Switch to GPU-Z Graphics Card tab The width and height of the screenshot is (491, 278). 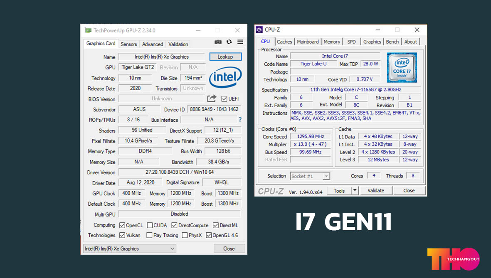click(101, 44)
